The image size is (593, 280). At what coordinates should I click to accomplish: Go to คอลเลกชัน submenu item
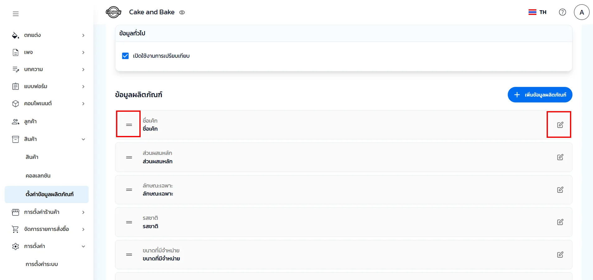click(38, 176)
